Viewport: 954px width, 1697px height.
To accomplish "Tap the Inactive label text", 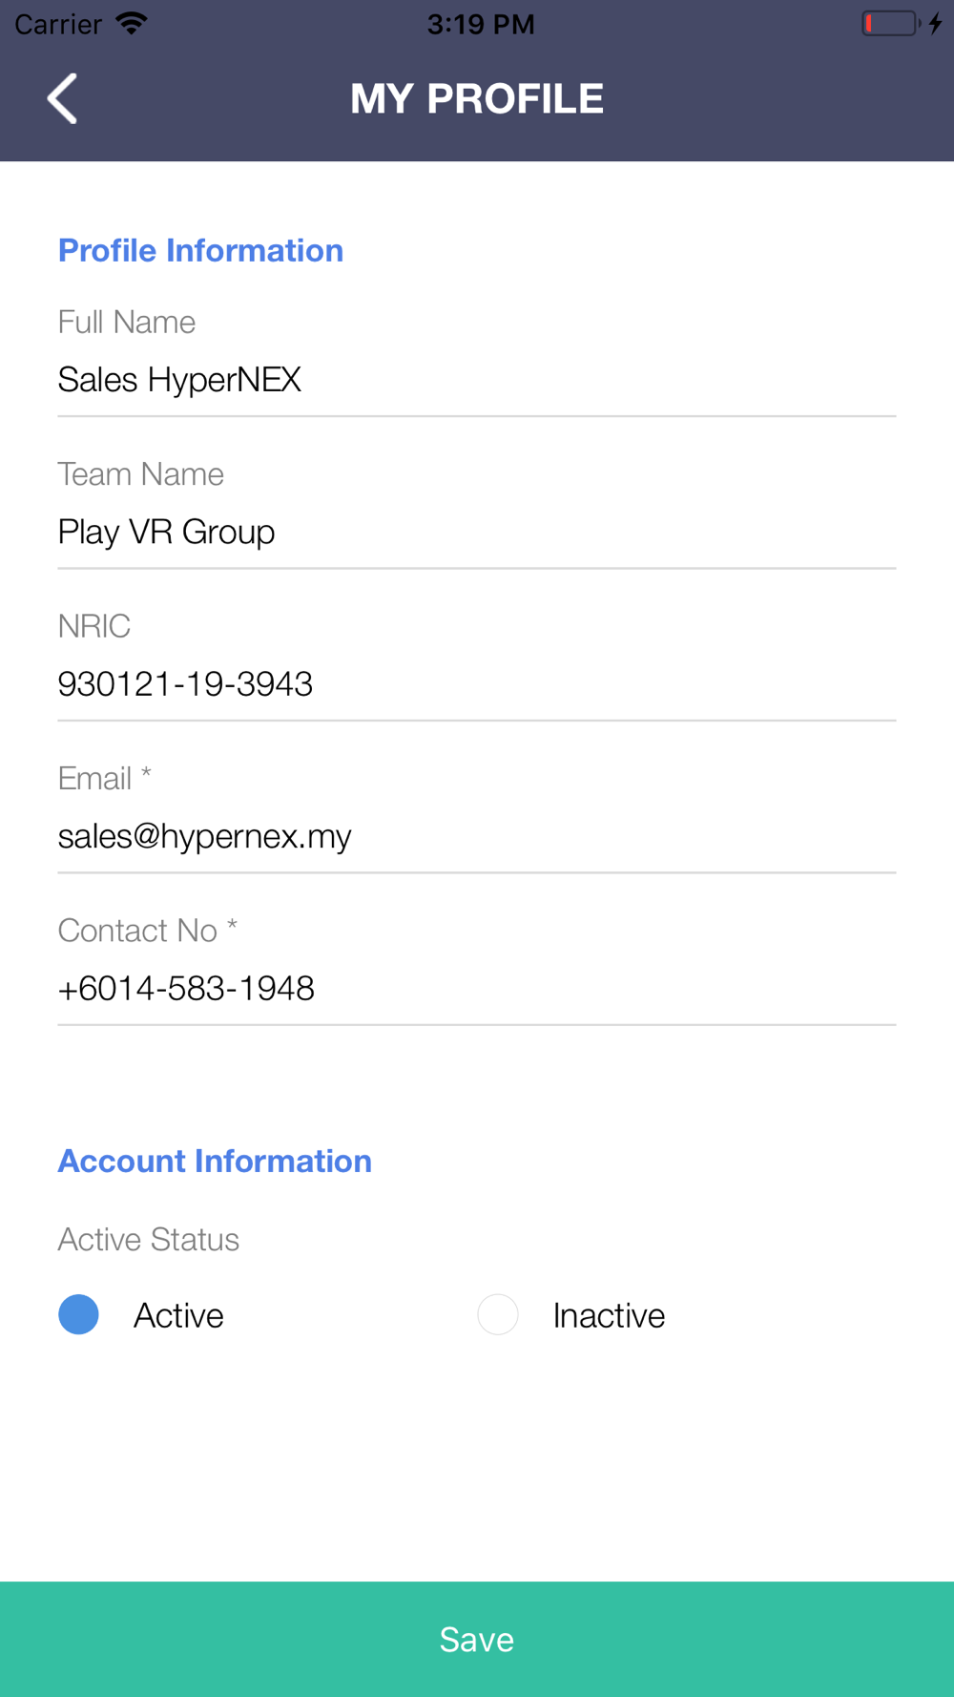I will coord(609,1315).
